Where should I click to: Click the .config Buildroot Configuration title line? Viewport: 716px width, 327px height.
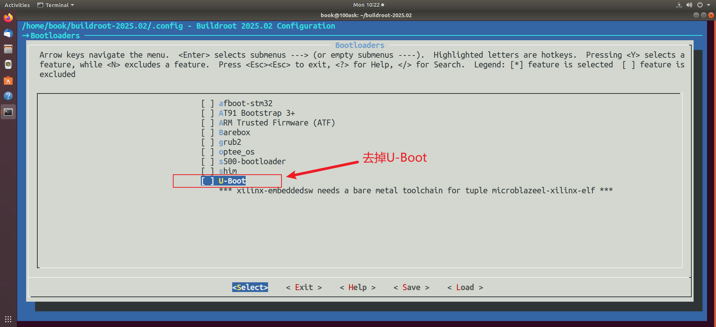(x=178, y=26)
